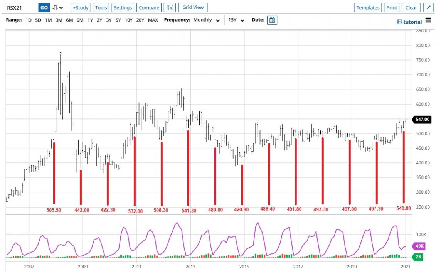Open the hamburger menu icon

tap(428, 21)
